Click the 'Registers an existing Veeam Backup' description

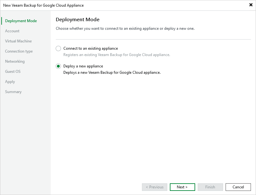[x=117, y=55]
